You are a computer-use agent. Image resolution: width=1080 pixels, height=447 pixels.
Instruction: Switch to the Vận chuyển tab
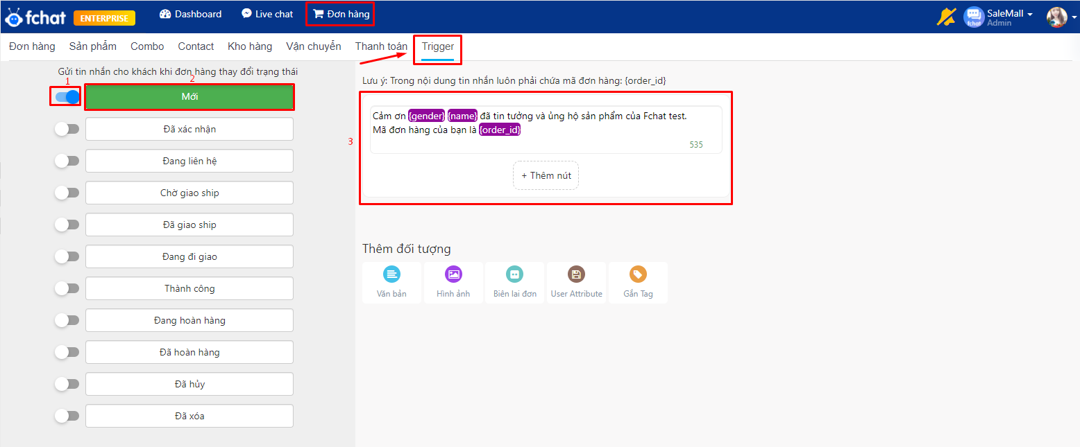pos(314,46)
